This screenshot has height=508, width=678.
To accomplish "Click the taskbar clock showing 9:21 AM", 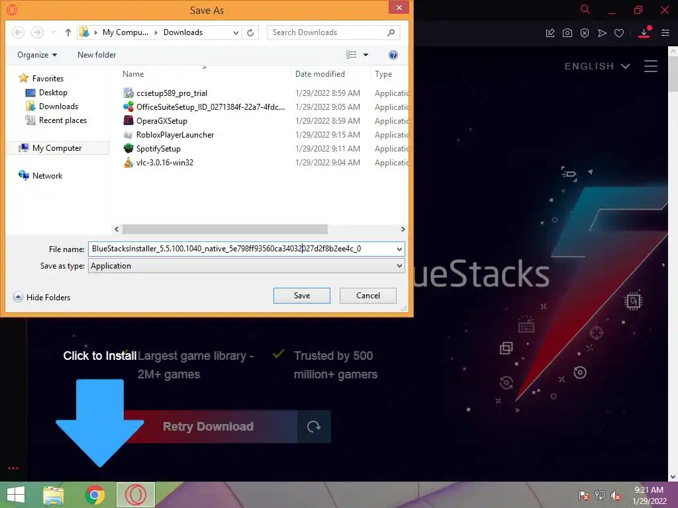I will pos(649,495).
